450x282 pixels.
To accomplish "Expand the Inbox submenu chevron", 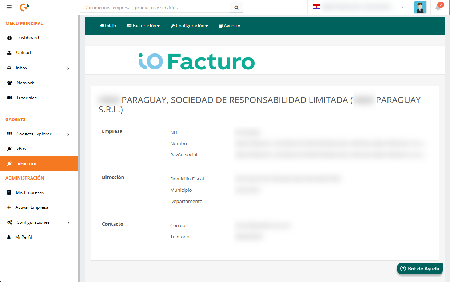I will click(x=68, y=68).
